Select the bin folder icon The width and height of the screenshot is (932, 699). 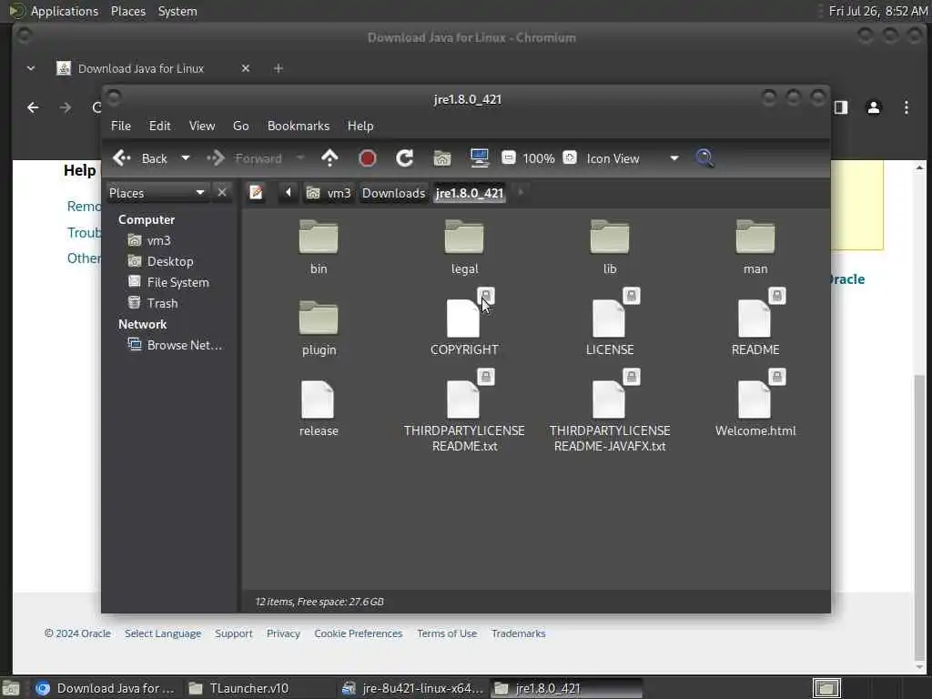[319, 238]
